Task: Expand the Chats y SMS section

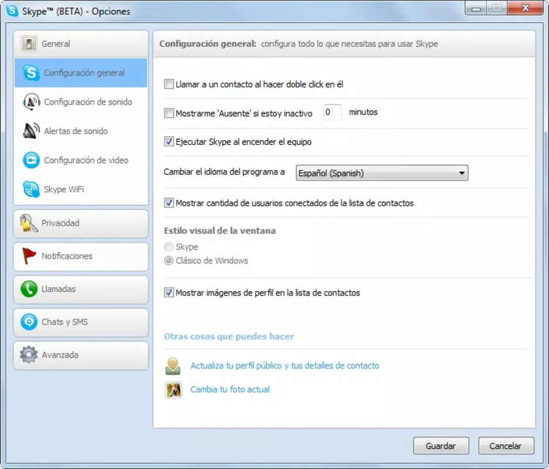Action: pos(81,322)
